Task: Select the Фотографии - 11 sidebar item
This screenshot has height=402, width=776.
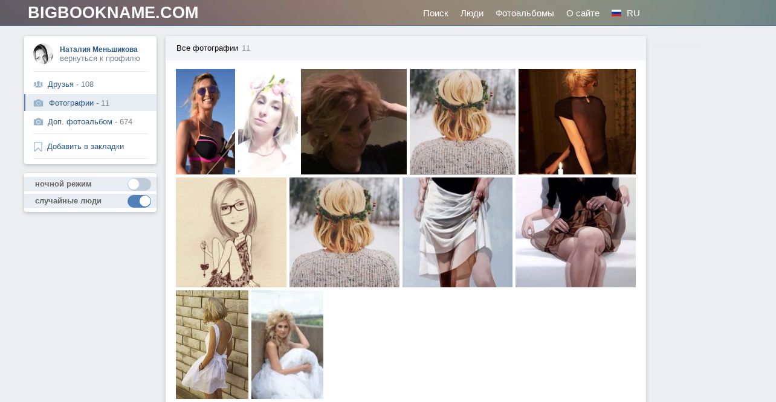Action: [91, 103]
